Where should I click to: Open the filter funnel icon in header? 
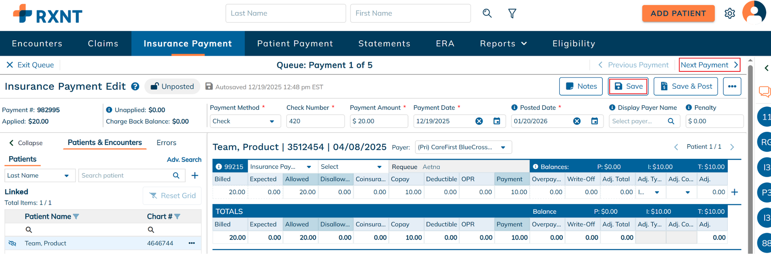pyautogui.click(x=512, y=14)
